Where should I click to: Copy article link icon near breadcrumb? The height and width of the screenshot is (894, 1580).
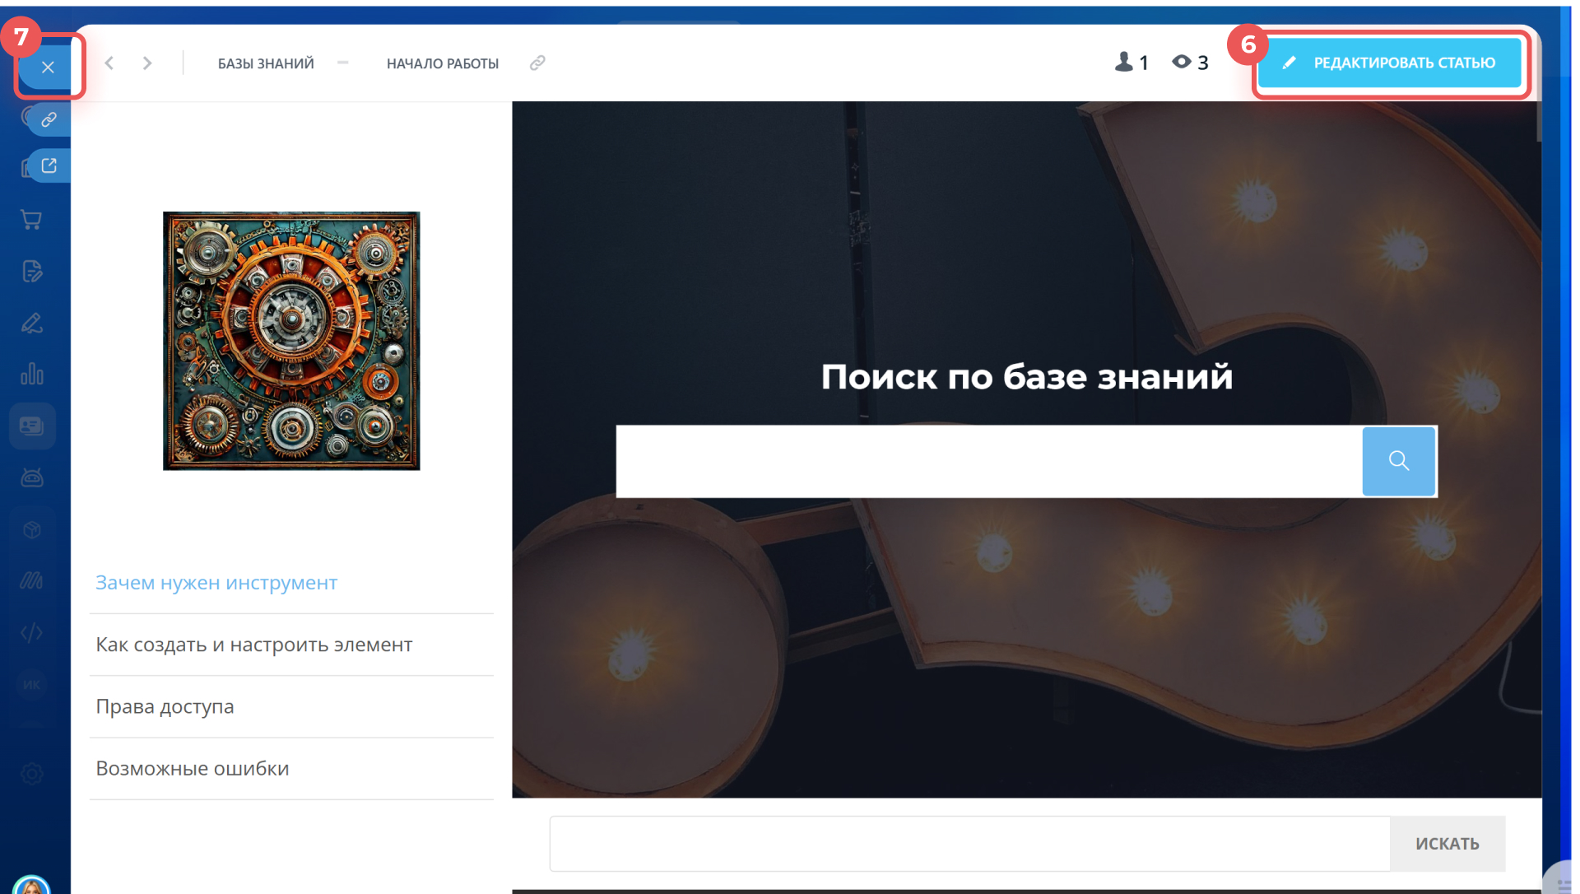(x=537, y=63)
